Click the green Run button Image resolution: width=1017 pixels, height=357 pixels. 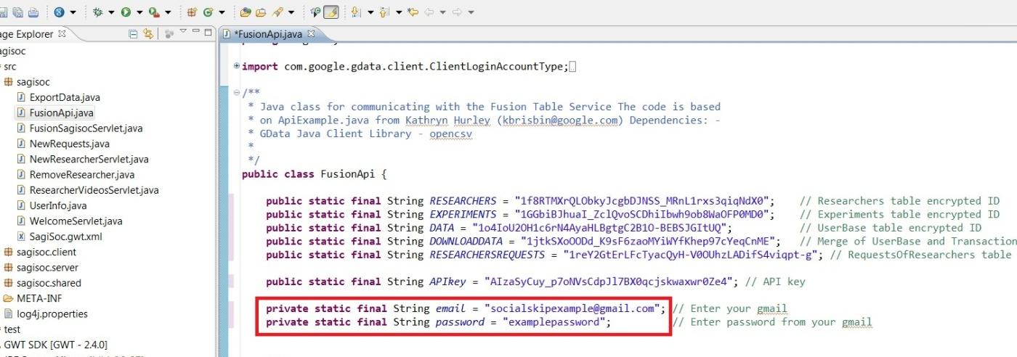tap(126, 12)
